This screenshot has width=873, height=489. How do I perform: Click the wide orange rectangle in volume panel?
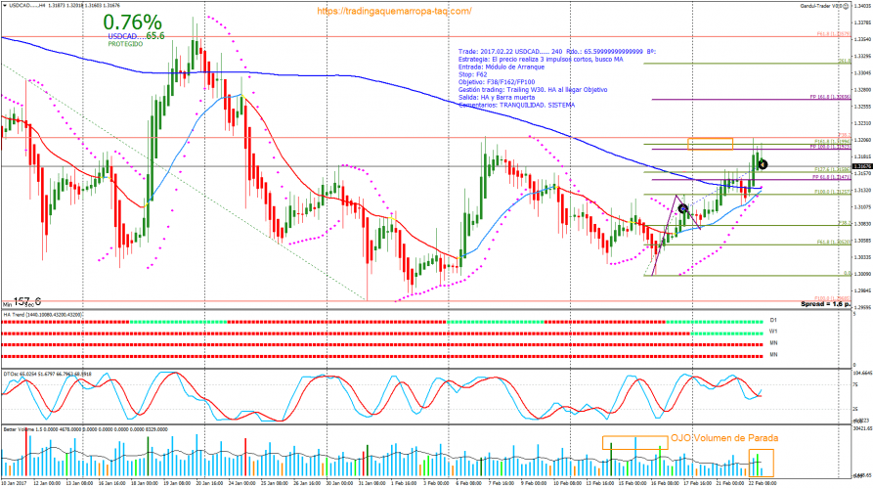(632, 443)
